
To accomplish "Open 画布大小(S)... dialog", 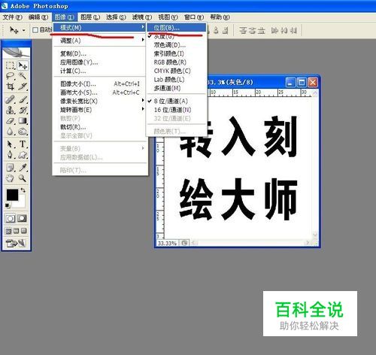I will 99,93.
